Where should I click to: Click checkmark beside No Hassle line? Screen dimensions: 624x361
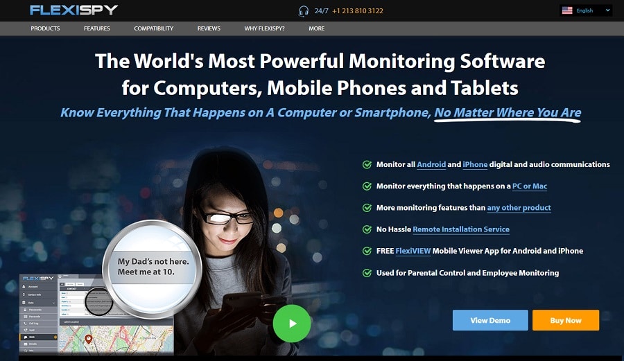(367, 229)
